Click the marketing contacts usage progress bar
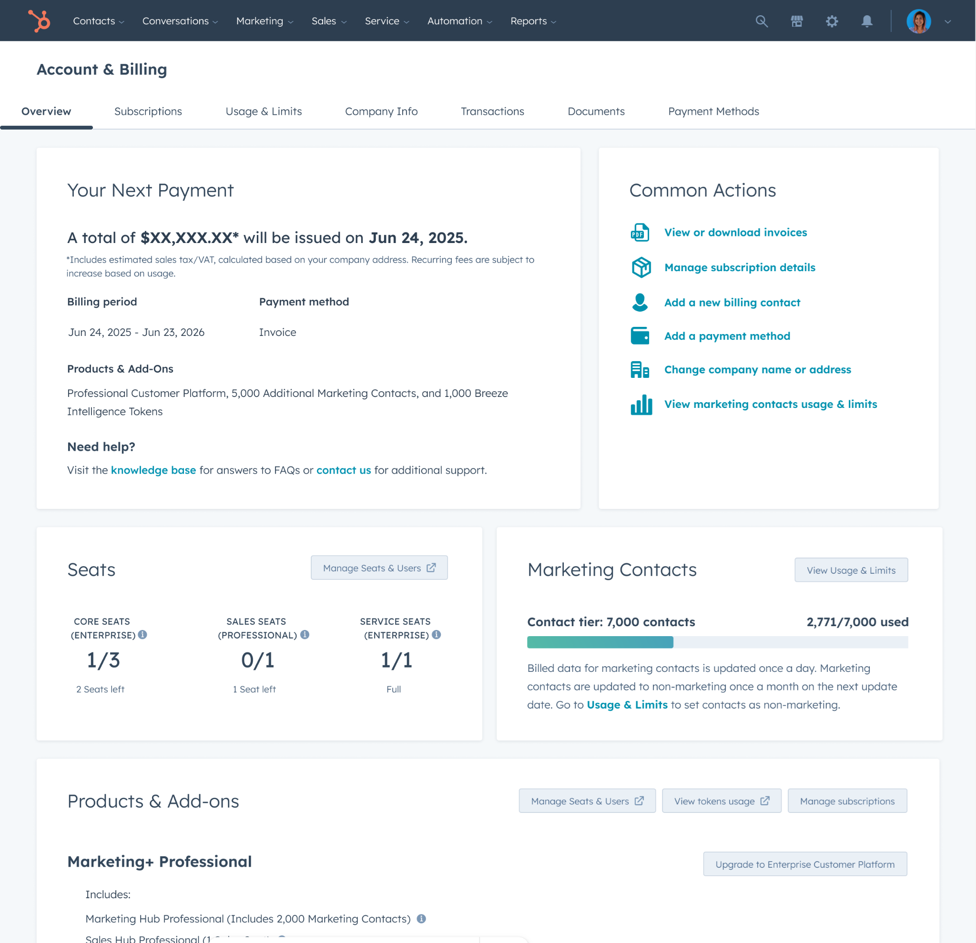976x943 pixels. point(717,642)
